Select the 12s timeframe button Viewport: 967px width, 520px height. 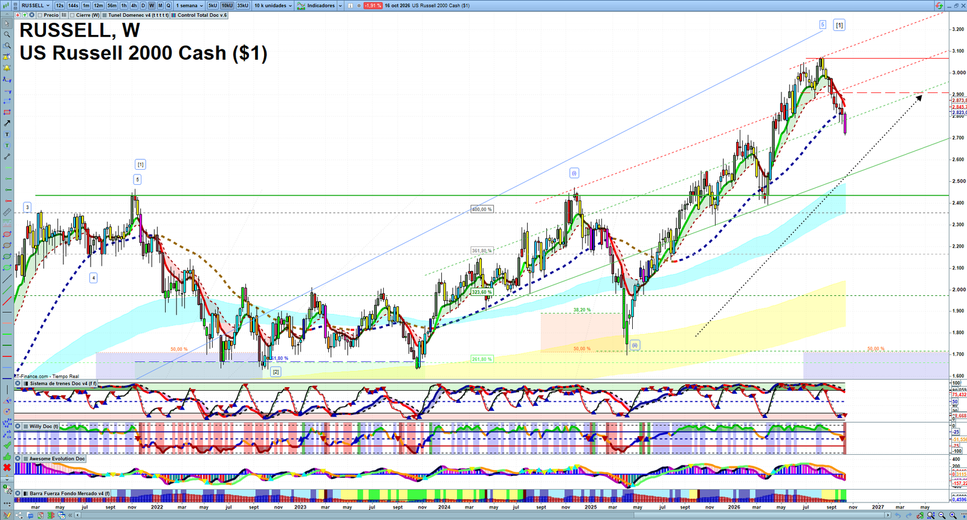[x=59, y=5]
